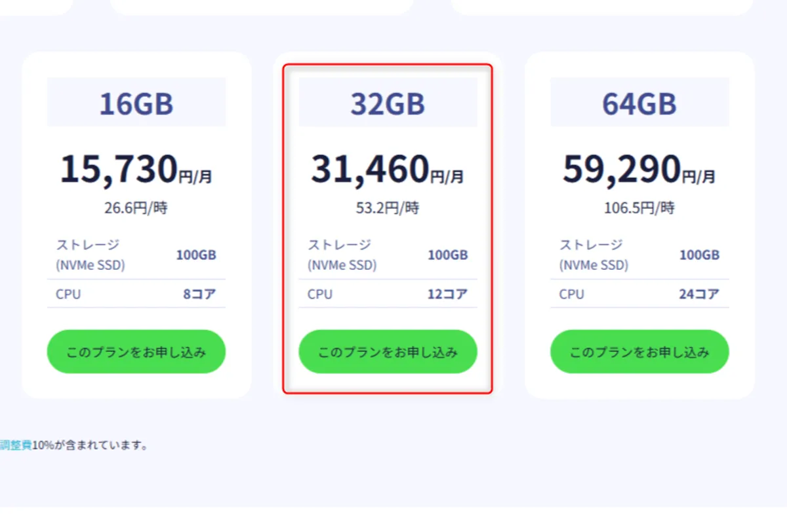Click the 32GB plan signup button
This screenshot has height=524, width=787.
[387, 352]
